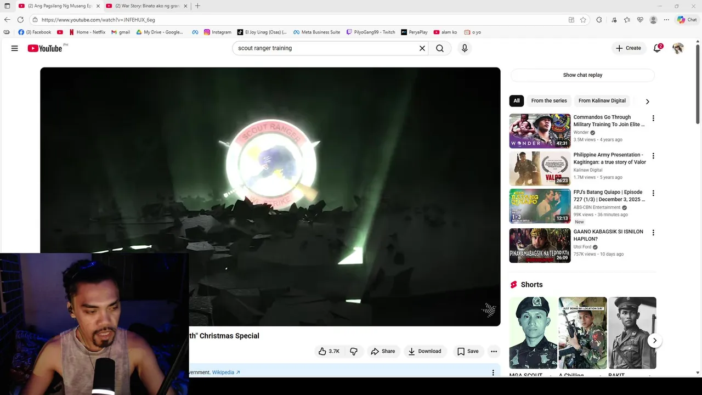Image resolution: width=702 pixels, height=395 pixels.
Task: Open Gaano Kabagsik si Isnilon Hapilon video
Action: point(608,235)
